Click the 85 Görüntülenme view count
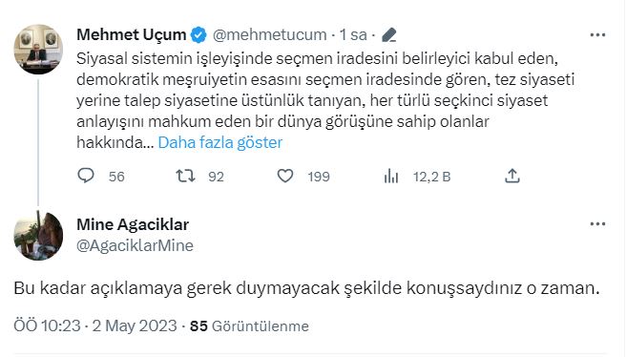The image size is (626, 357). pos(249,325)
